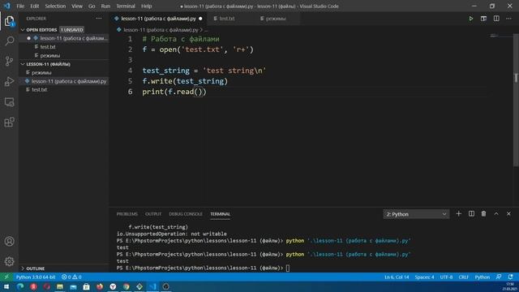Click the editor vertical scrollbar
519x292 pixels.
click(x=516, y=99)
